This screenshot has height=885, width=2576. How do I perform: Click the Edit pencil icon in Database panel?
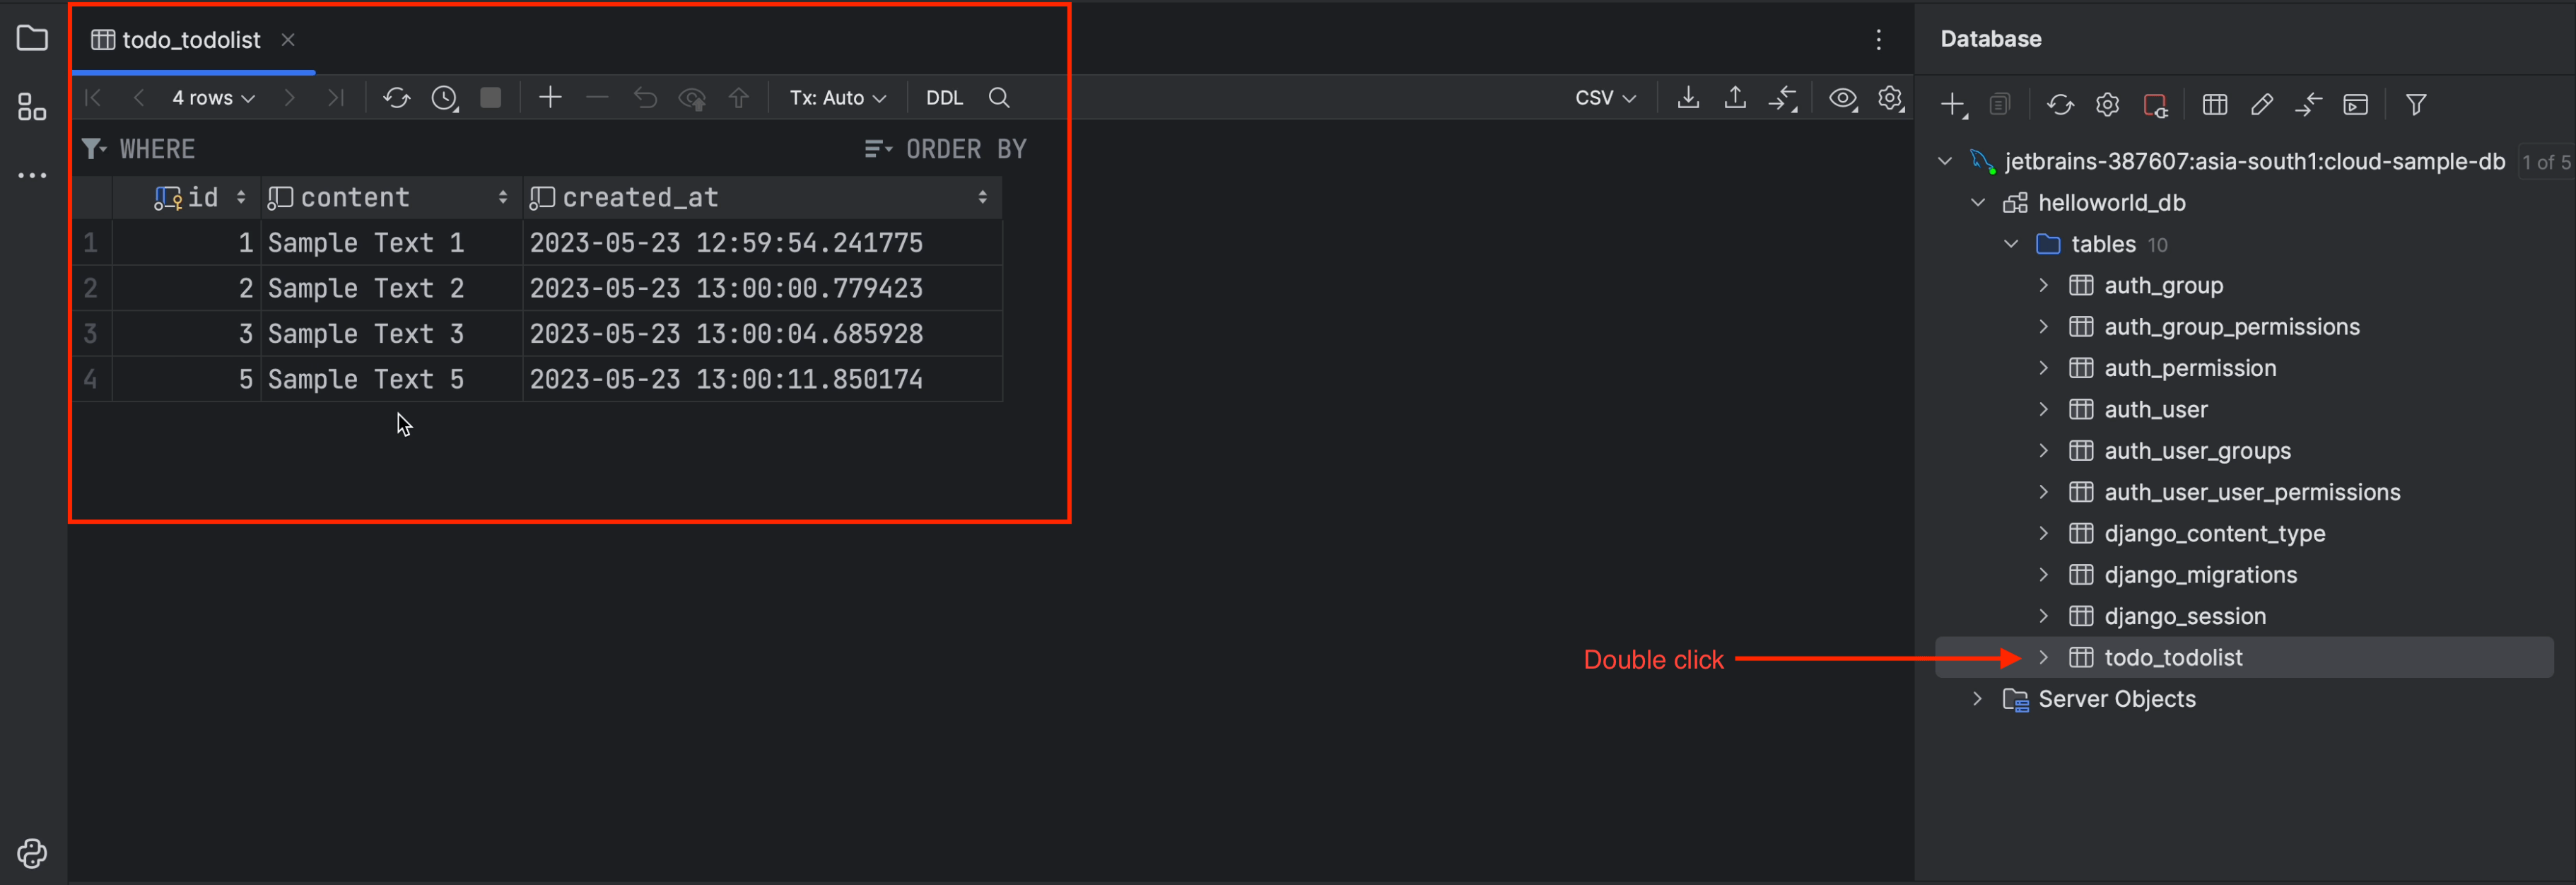point(2261,105)
